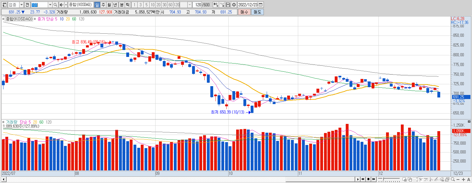This screenshot has height=183, width=472.
Task: Click the chart image export icon
Action: point(447,180)
